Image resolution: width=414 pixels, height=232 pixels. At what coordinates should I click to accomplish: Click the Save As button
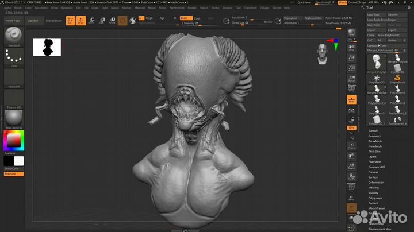pyautogui.click(x=397, y=14)
